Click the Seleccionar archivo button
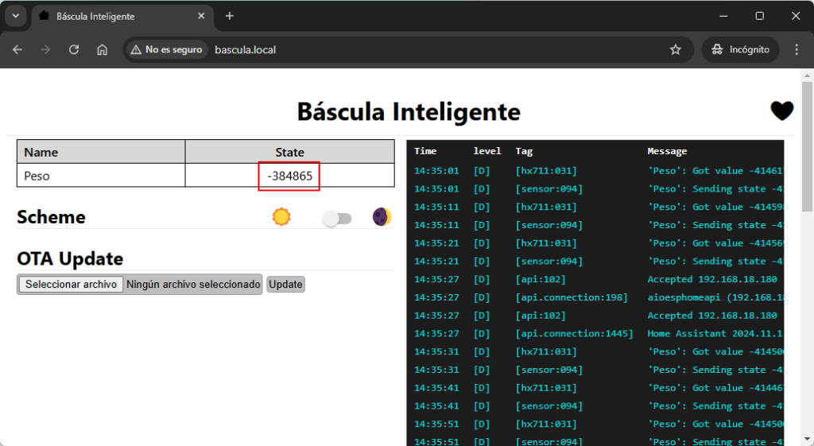This screenshot has height=446, width=814. coord(71,285)
